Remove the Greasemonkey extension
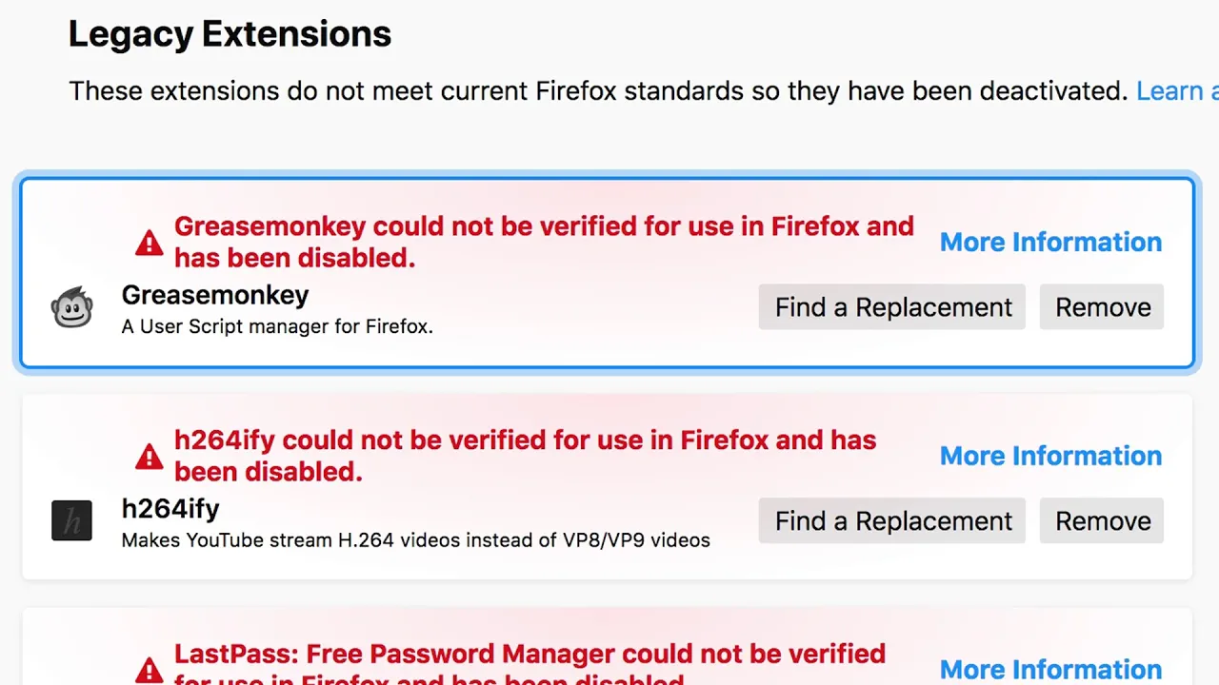 tap(1102, 307)
